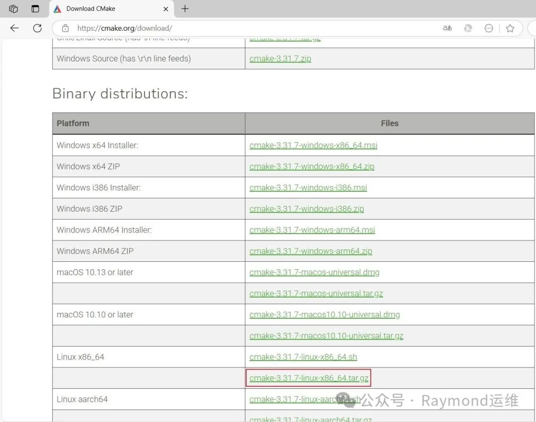Close the Download CMake tab
This screenshot has width=536, height=422.
(166, 9)
